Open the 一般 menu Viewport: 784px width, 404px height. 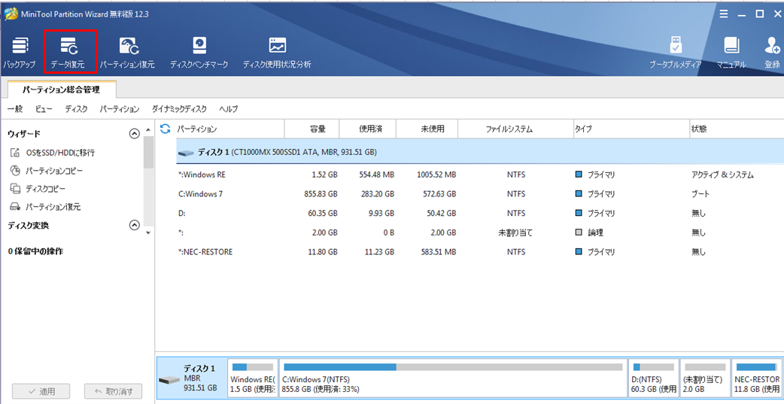coord(15,108)
